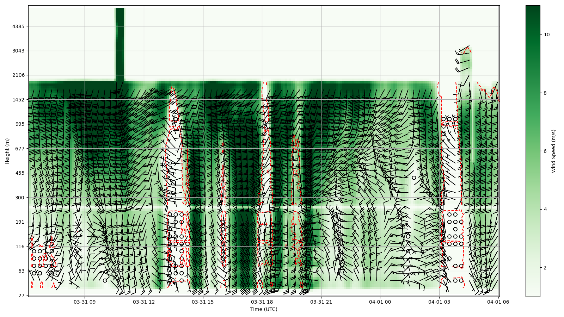Click the isolated calm-wind circle near 455 m

coord(414,178)
